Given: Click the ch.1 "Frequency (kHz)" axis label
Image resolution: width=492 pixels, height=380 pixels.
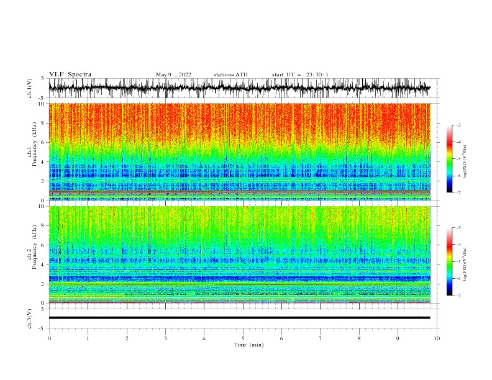Looking at the screenshot, I should [35, 145].
